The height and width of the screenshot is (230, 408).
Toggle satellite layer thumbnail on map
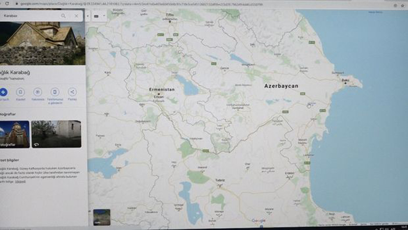101,216
